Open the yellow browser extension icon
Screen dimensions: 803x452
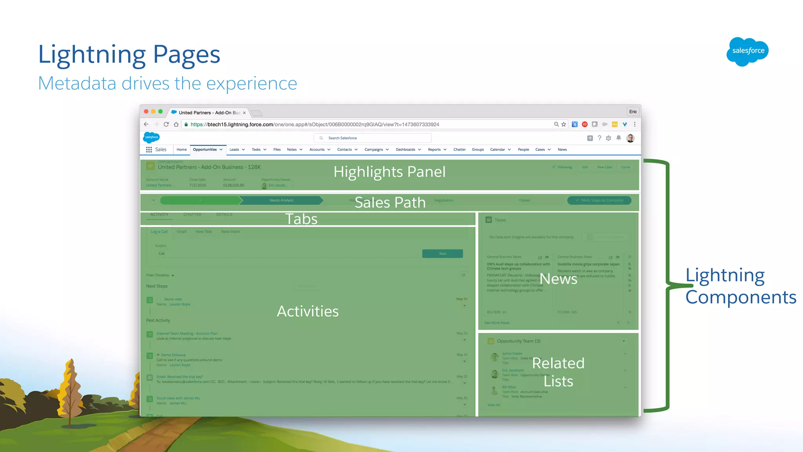(615, 124)
